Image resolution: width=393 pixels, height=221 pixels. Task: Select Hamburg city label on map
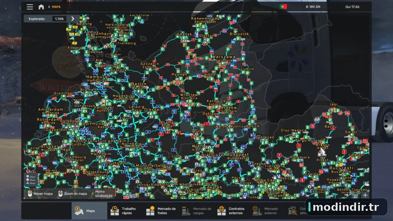[x=97, y=77]
